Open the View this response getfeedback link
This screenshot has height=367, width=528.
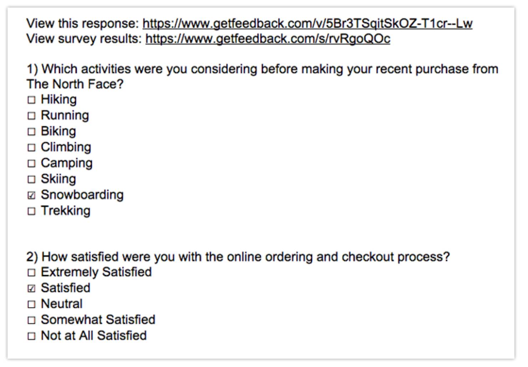point(308,24)
